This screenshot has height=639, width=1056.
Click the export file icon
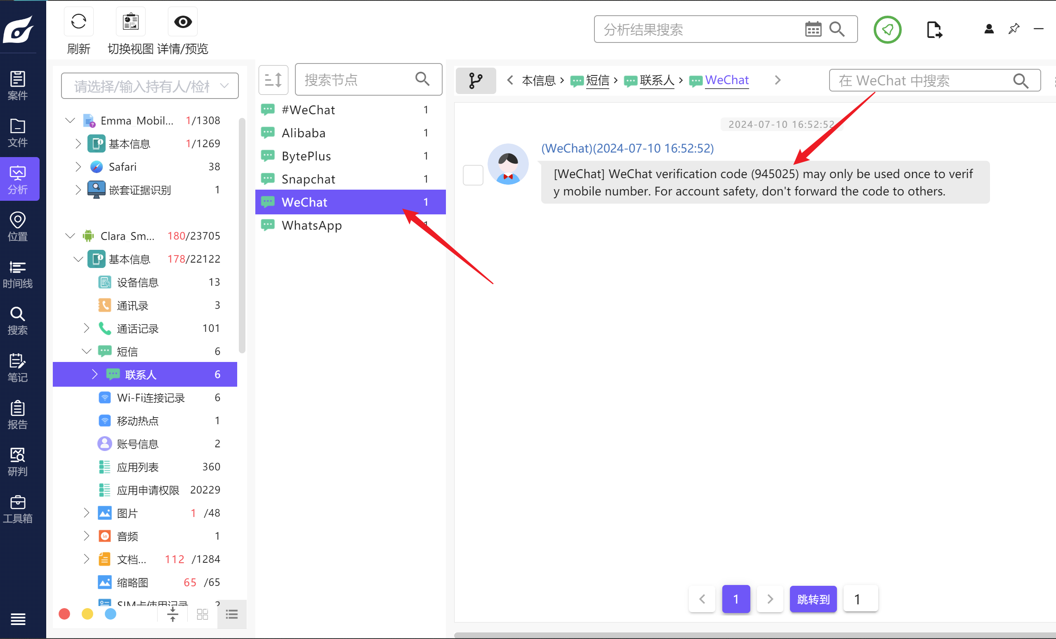pos(934,30)
